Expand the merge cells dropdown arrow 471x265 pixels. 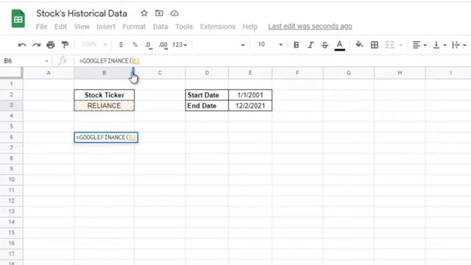[x=400, y=45]
